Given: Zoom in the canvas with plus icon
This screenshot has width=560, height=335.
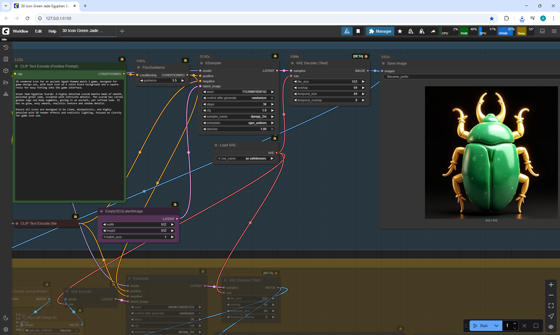Looking at the screenshot, I should [x=551, y=285].
